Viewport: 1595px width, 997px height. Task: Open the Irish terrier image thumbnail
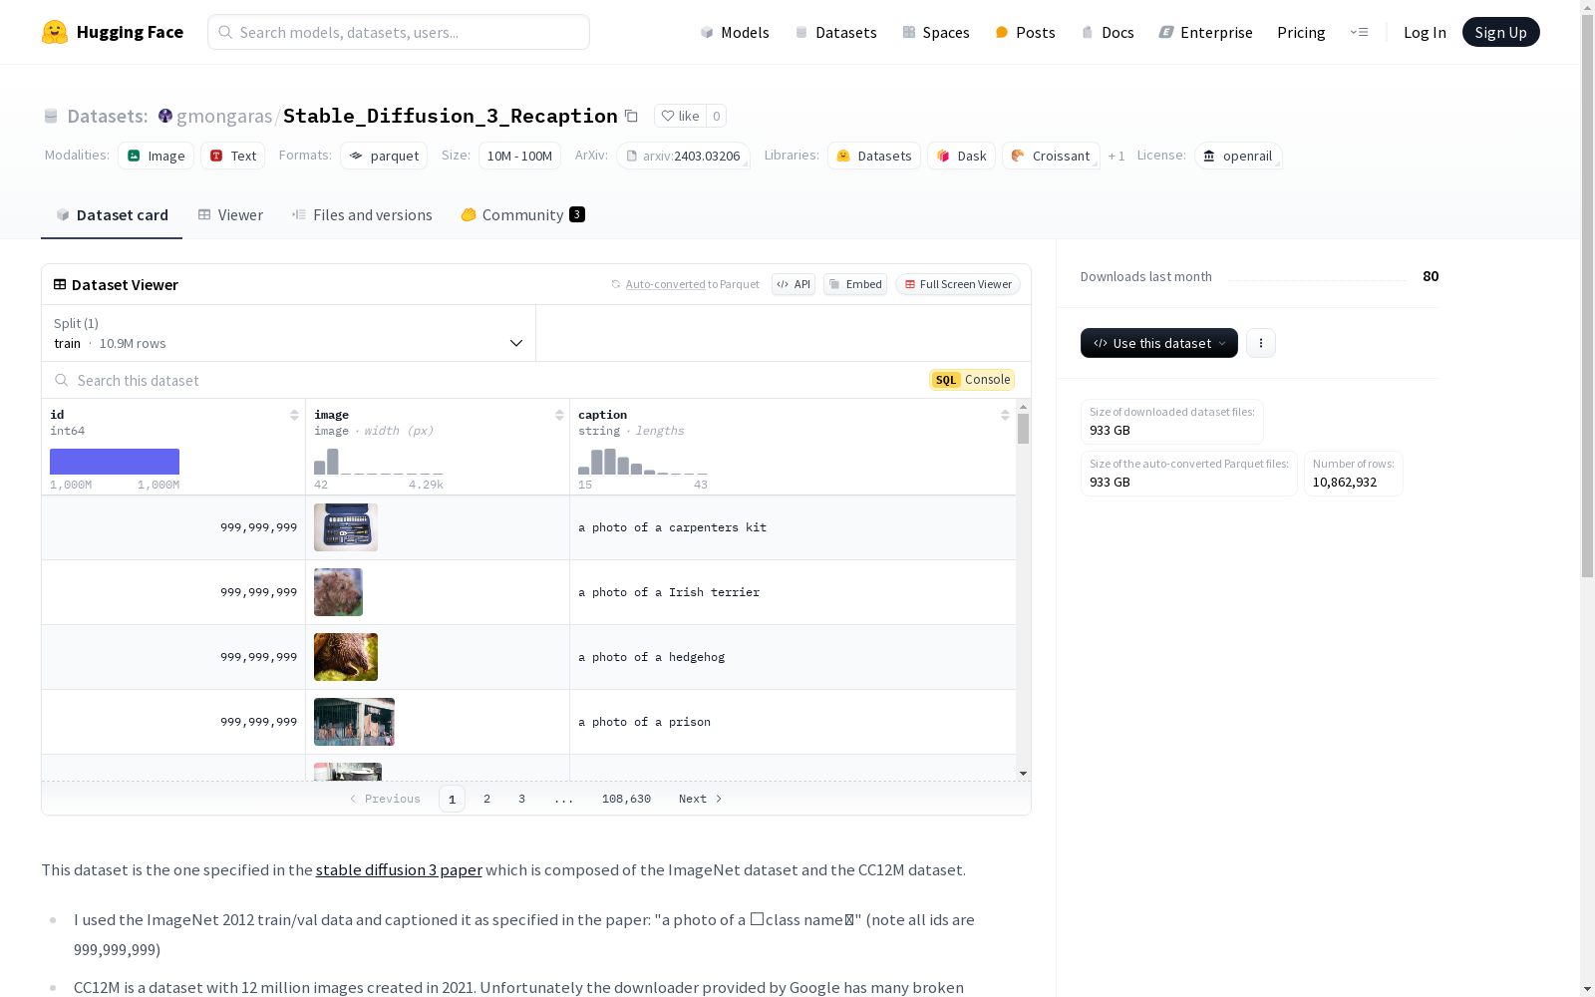coord(338,592)
